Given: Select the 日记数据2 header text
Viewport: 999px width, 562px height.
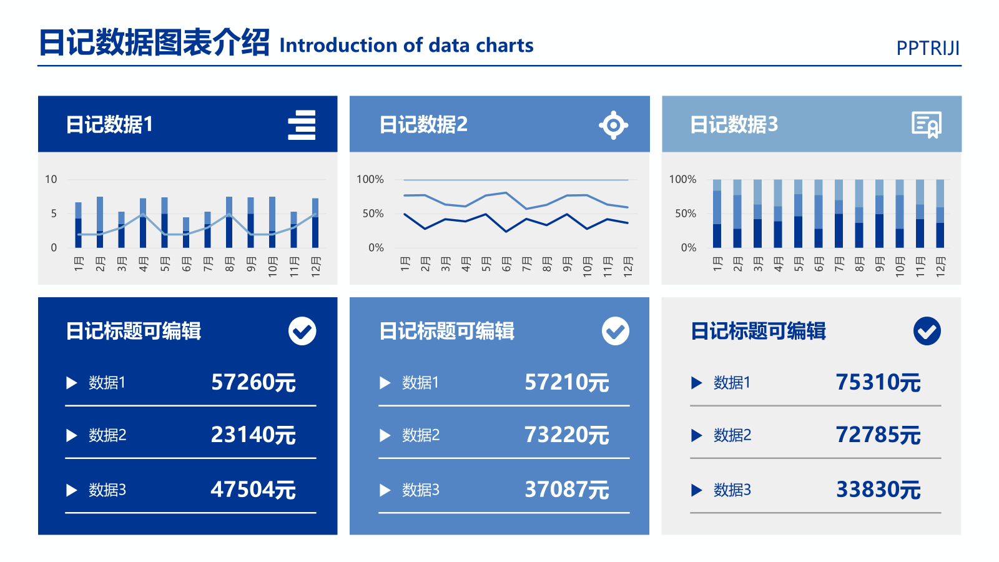Looking at the screenshot, I should point(423,125).
